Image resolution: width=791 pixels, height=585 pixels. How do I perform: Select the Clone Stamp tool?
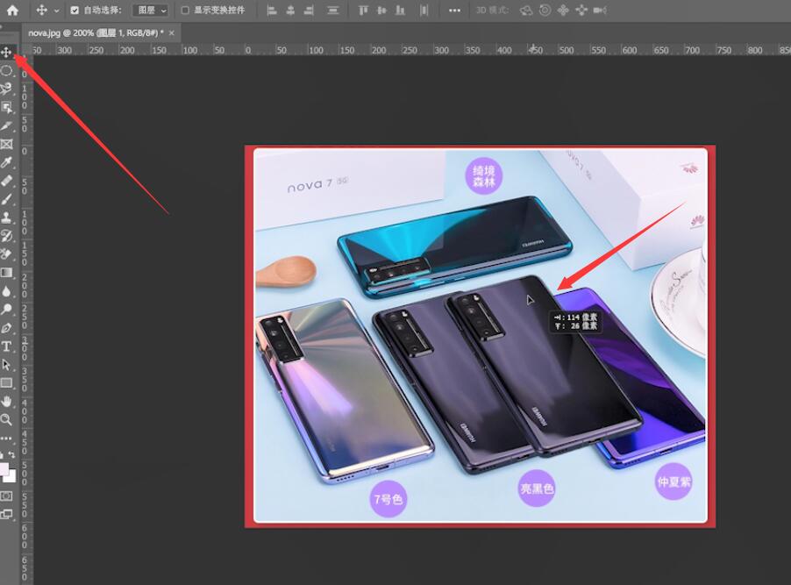pos(6,218)
